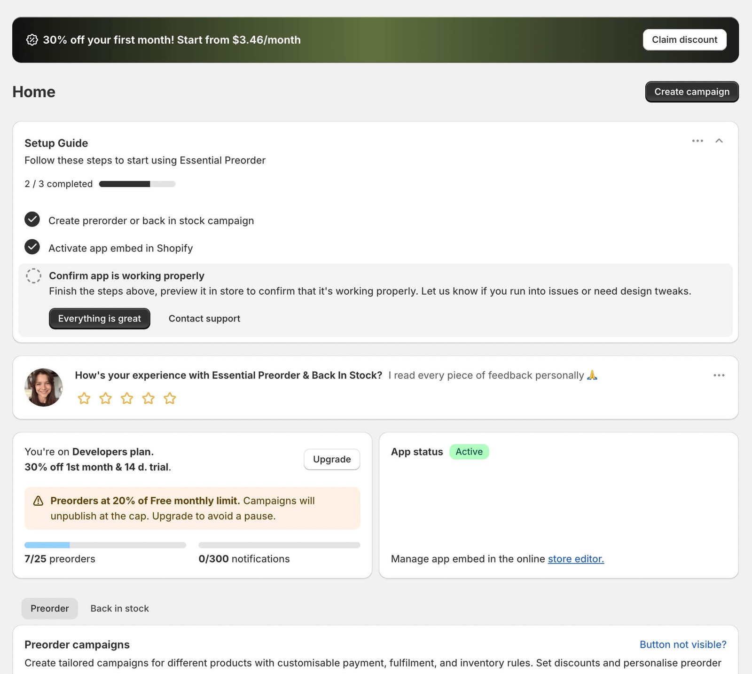752x674 pixels.
Task: Click the Create campaign button
Action: click(x=692, y=92)
